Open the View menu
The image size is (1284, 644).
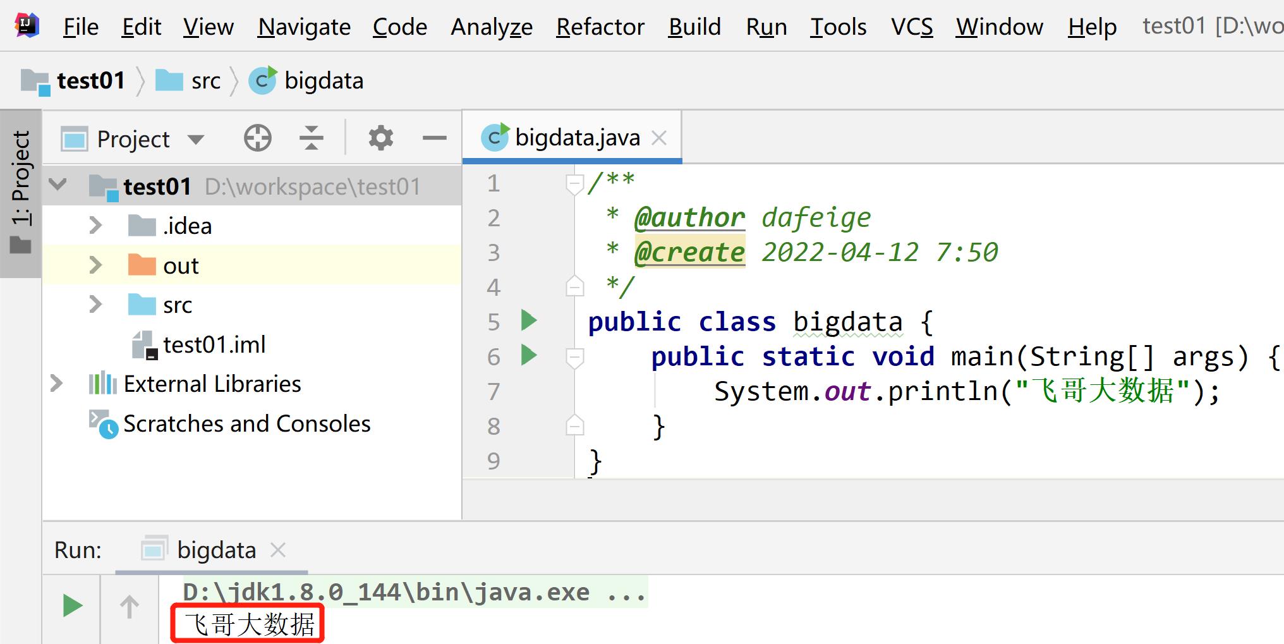(209, 27)
